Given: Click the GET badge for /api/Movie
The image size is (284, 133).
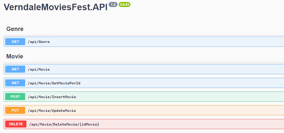Looking at the screenshot, I should pos(15,69).
